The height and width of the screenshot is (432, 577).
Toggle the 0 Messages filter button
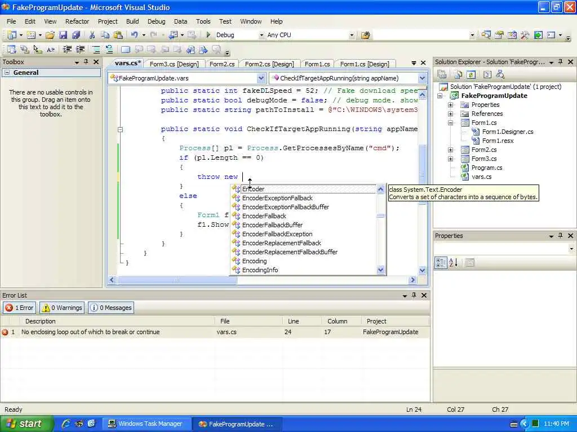[x=111, y=308]
